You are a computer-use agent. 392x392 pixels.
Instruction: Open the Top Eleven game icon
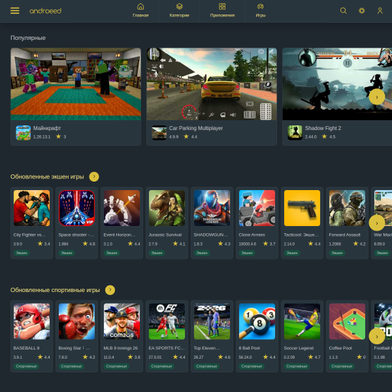[212, 321]
